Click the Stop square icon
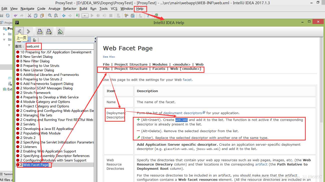This screenshot has width=325, height=182. [111, 16]
